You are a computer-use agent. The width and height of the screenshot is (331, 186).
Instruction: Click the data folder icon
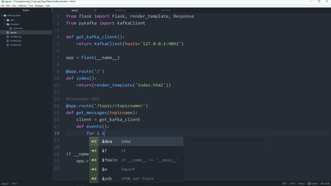8,20
